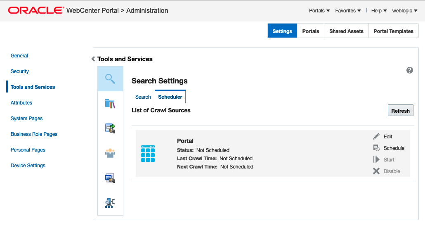Open the gear workflow settings tool icon
Viewport: 425px width, 242px height.
(110, 203)
